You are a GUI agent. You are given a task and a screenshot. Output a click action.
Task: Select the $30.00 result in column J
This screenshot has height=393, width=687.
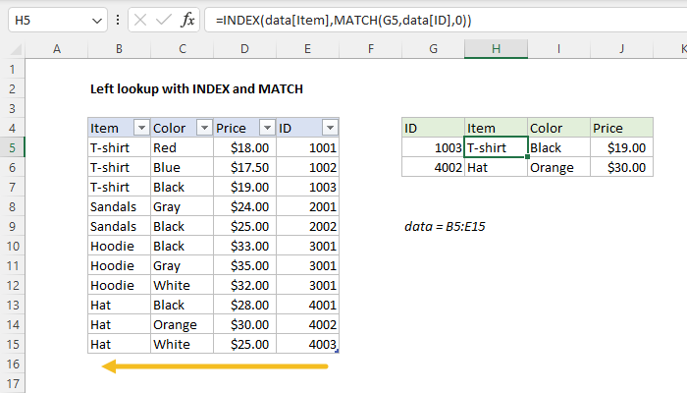[621, 168]
